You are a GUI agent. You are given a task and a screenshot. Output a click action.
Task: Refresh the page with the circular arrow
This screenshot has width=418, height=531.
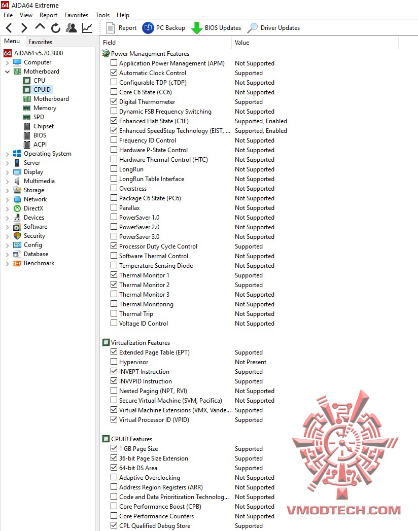coord(56,28)
